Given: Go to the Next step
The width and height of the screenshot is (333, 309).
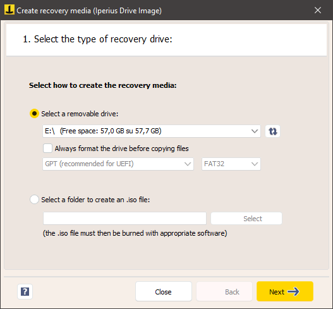Looking at the screenshot, I should click(285, 291).
